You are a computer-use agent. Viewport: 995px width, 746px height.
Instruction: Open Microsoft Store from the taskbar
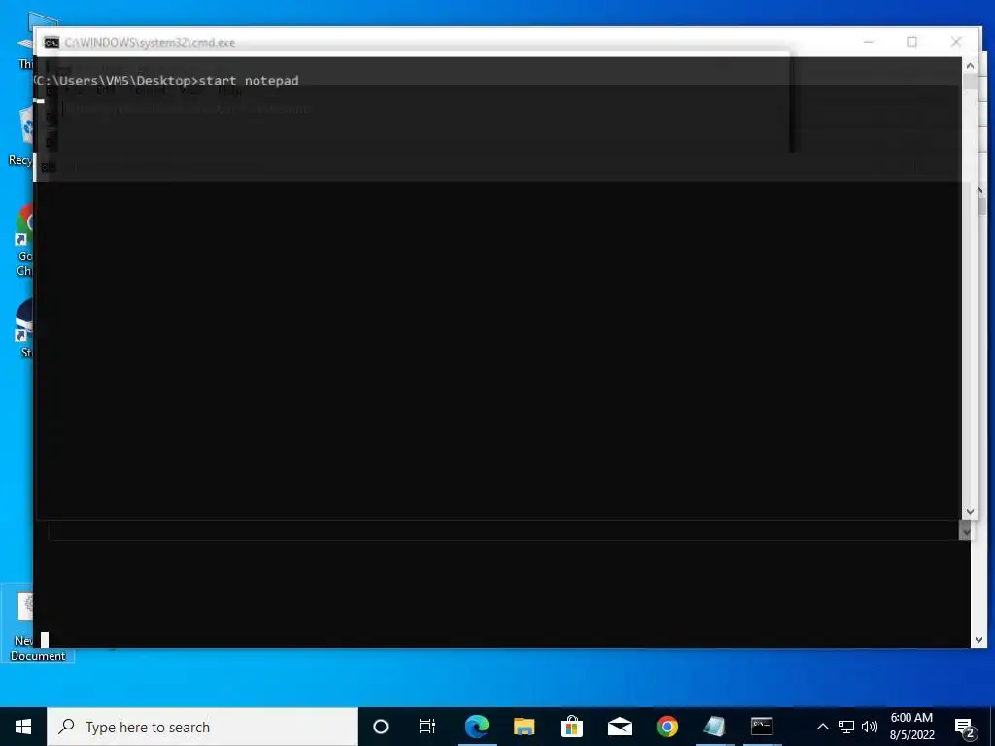click(571, 727)
